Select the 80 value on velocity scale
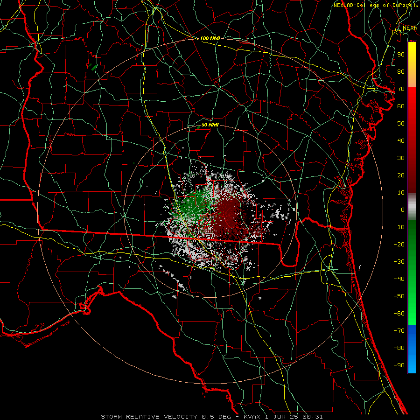The image size is (420, 420). click(401, 72)
